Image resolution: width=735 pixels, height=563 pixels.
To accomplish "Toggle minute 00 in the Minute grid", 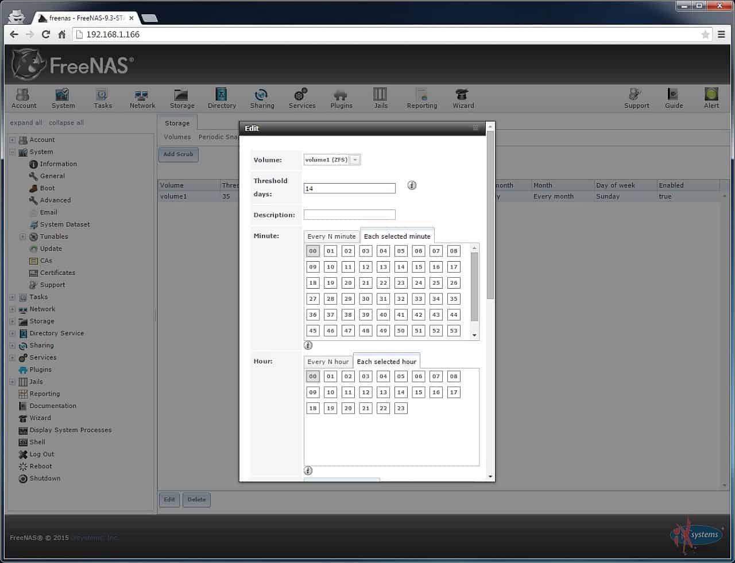I will point(313,251).
